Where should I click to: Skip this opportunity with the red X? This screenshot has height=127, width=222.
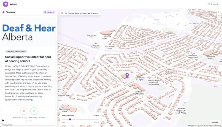[x=24, y=111]
